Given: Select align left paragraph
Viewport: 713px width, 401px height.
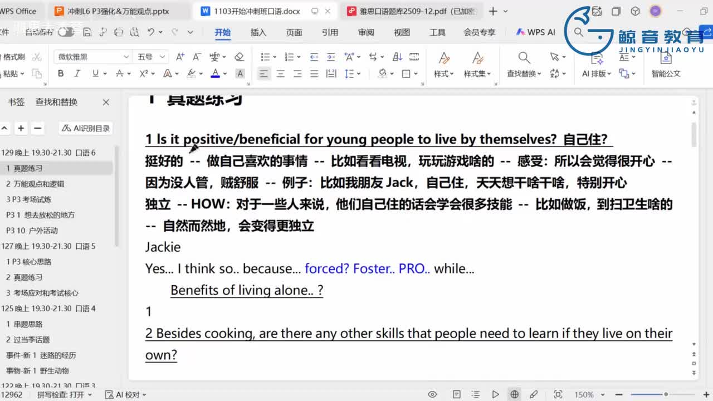Looking at the screenshot, I should coord(264,74).
